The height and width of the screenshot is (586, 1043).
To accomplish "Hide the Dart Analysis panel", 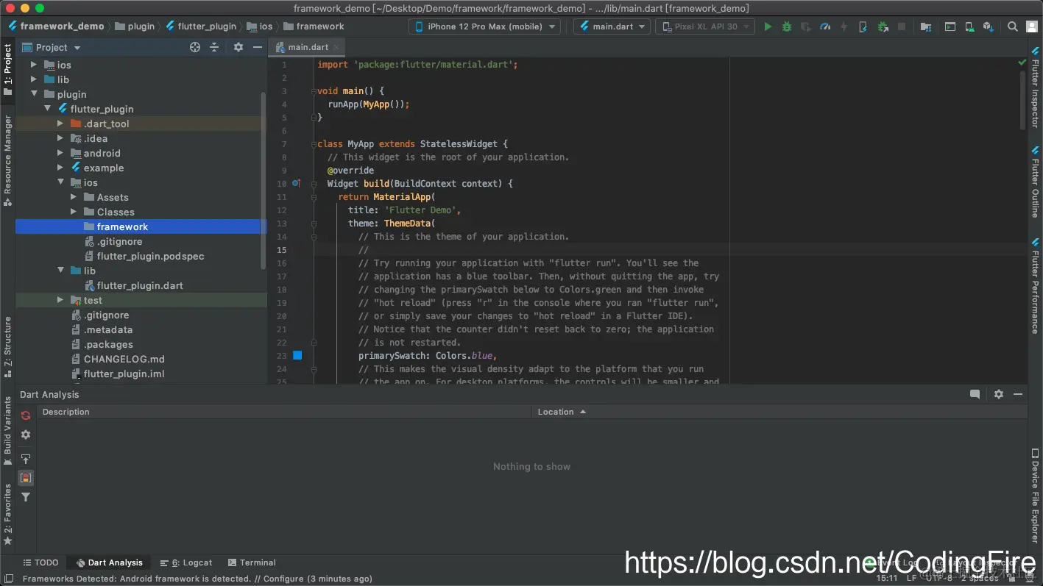I will pos(1018,394).
